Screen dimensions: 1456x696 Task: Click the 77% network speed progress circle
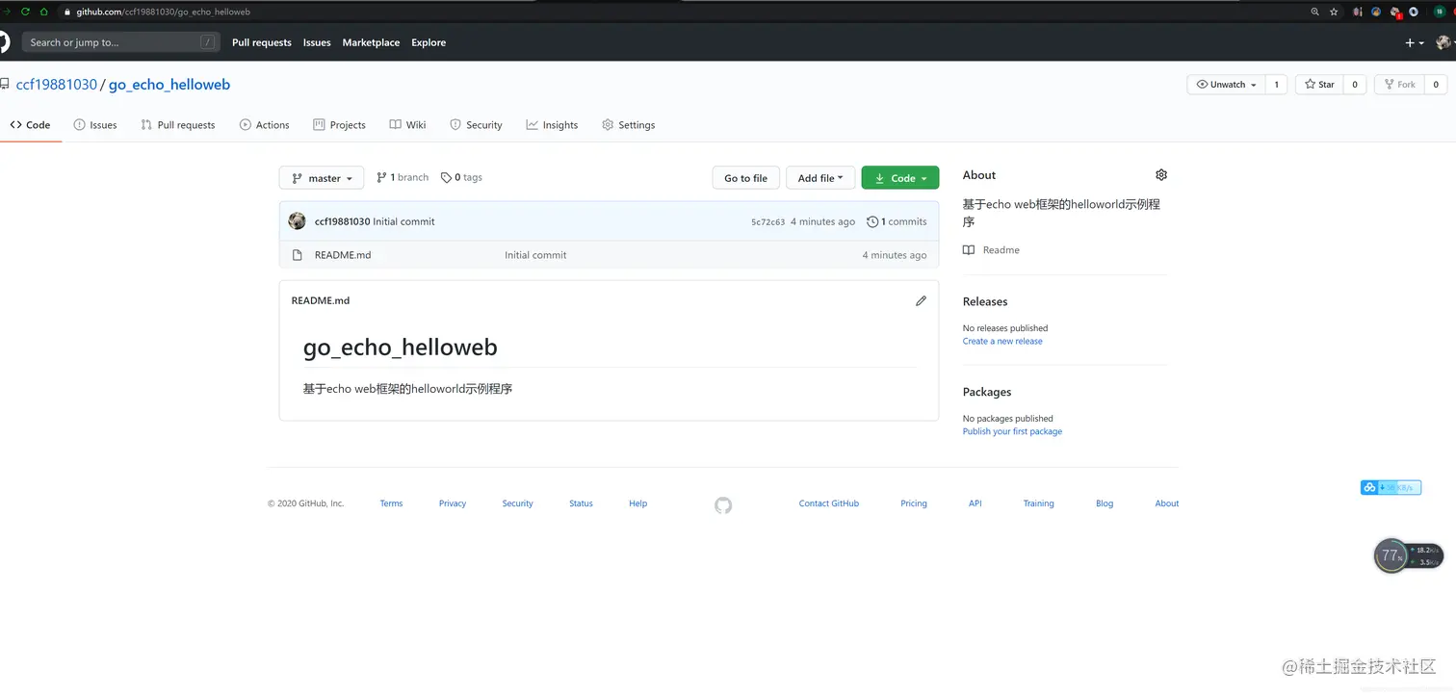point(1391,554)
